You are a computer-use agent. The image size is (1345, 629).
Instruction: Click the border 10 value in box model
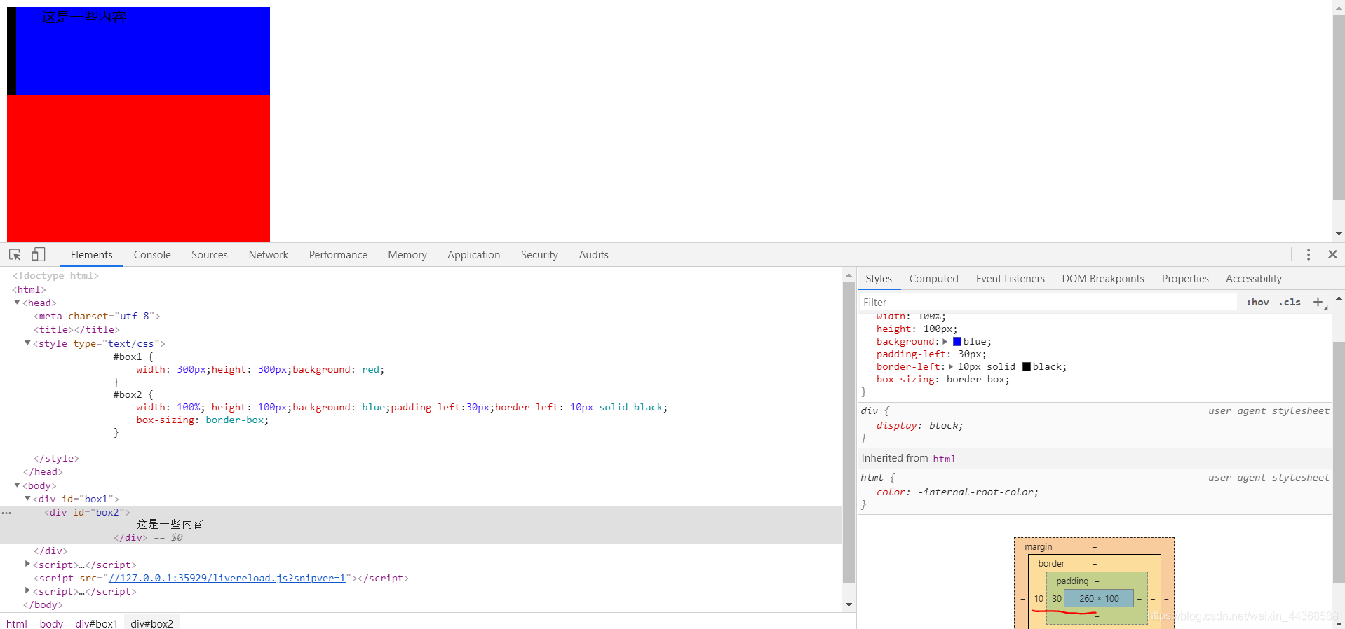click(1039, 599)
